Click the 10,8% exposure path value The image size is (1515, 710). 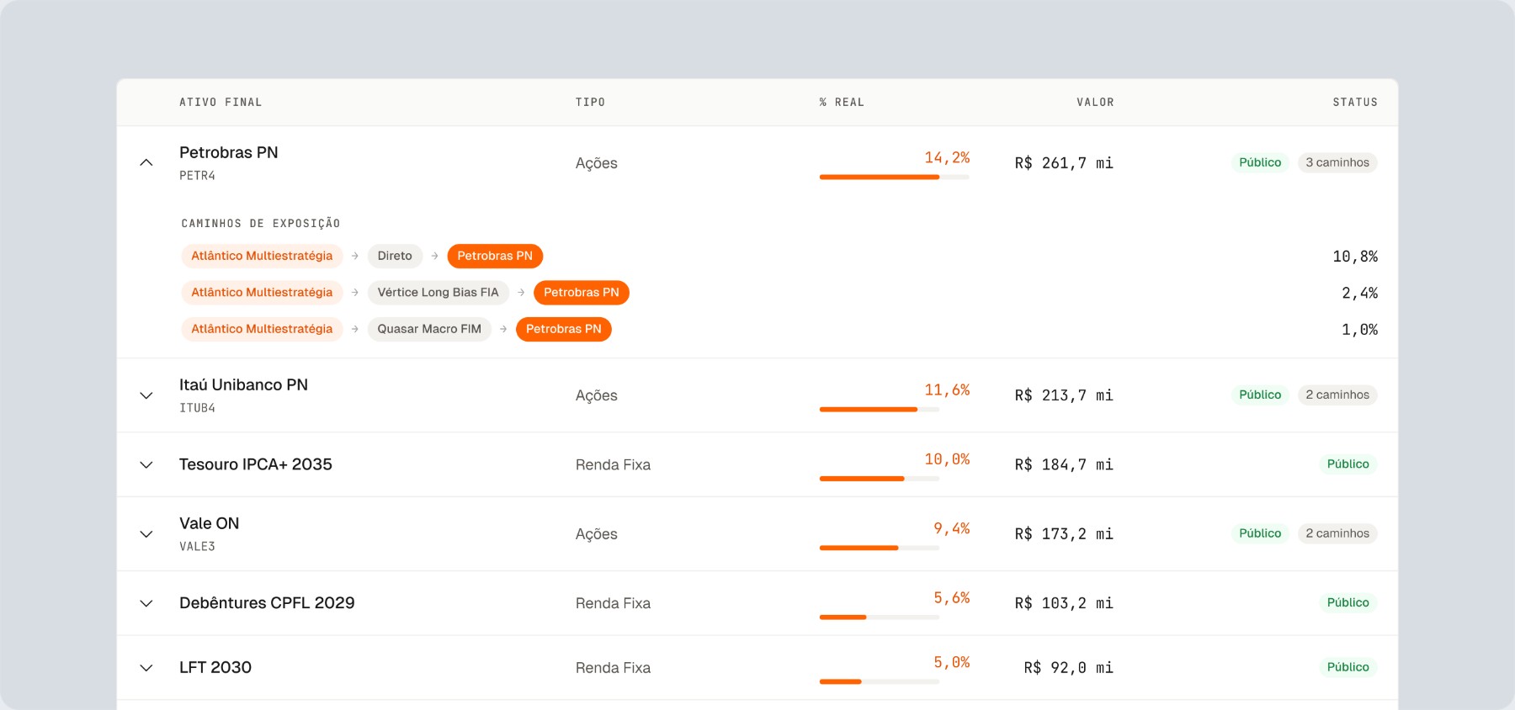click(x=1355, y=257)
